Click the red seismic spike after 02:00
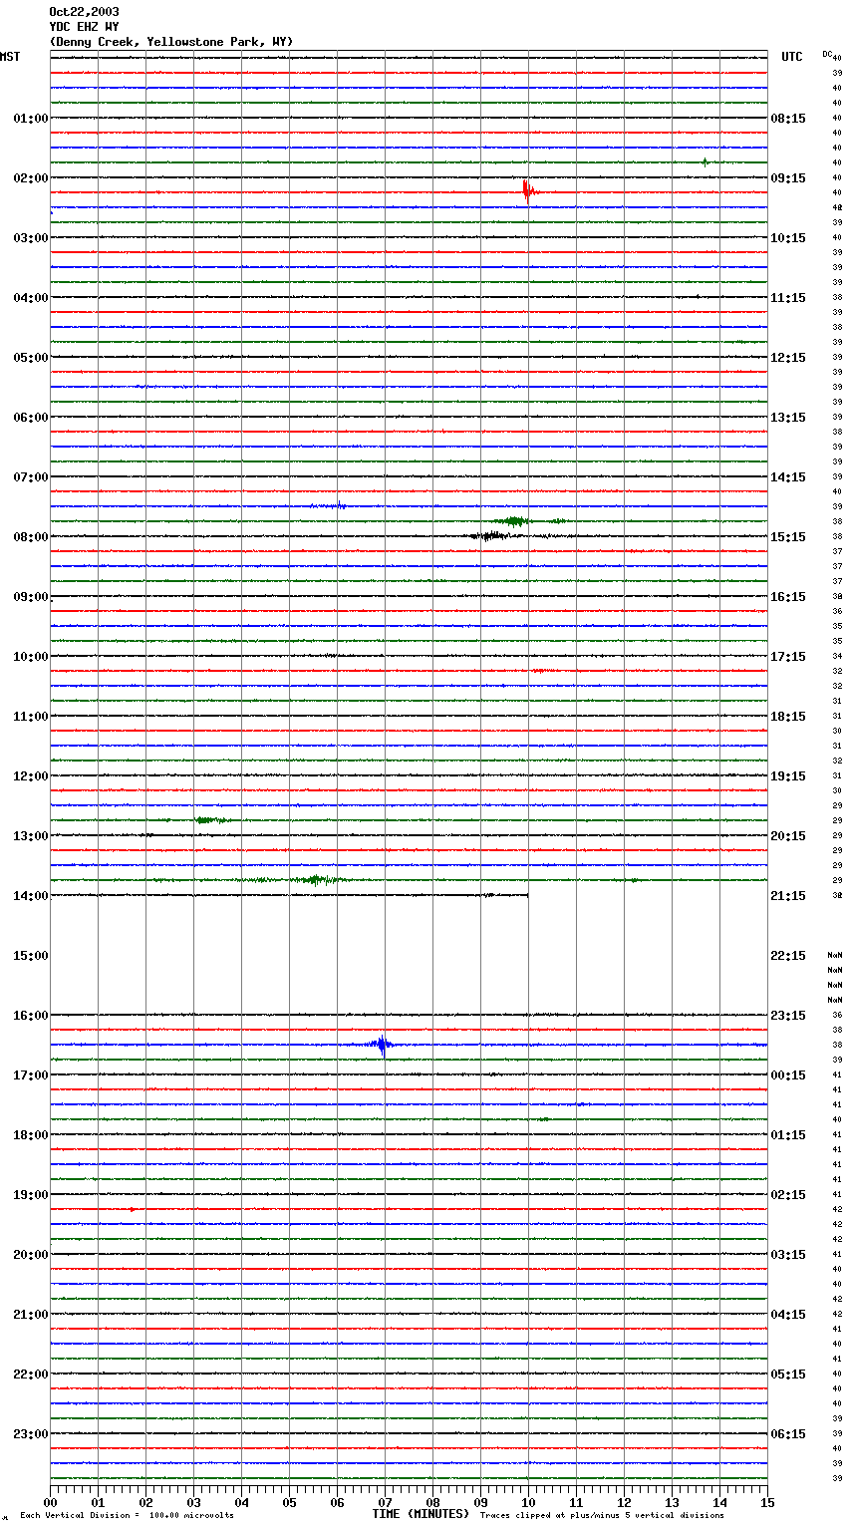The image size is (847, 1529). click(528, 190)
